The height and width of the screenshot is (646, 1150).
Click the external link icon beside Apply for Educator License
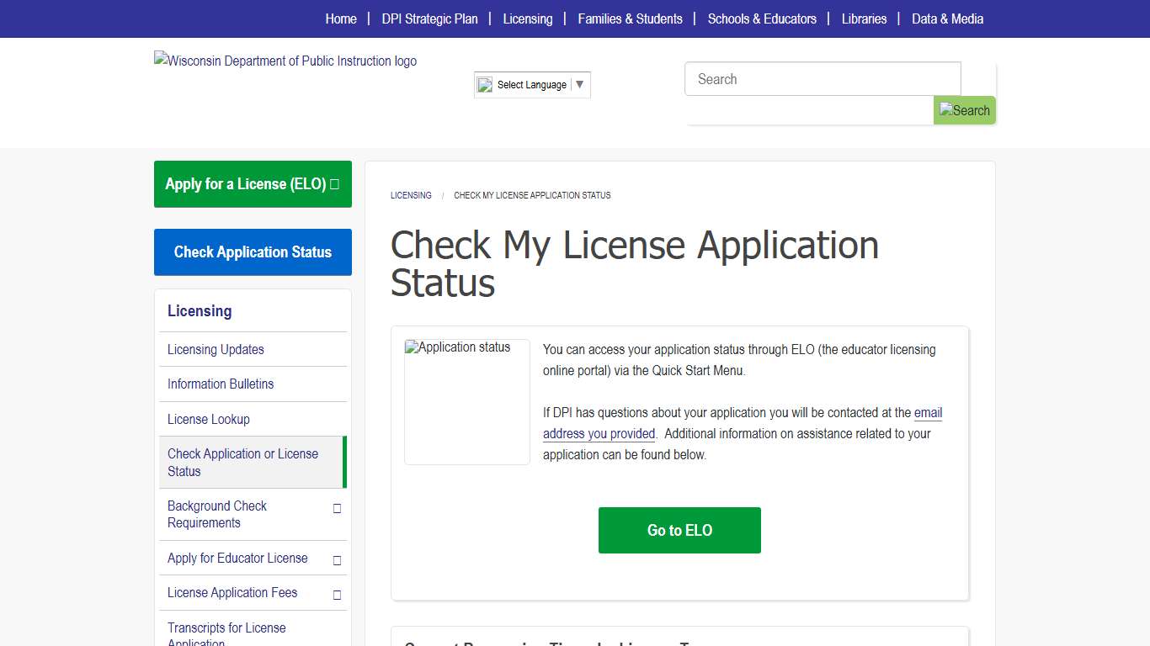point(336,558)
